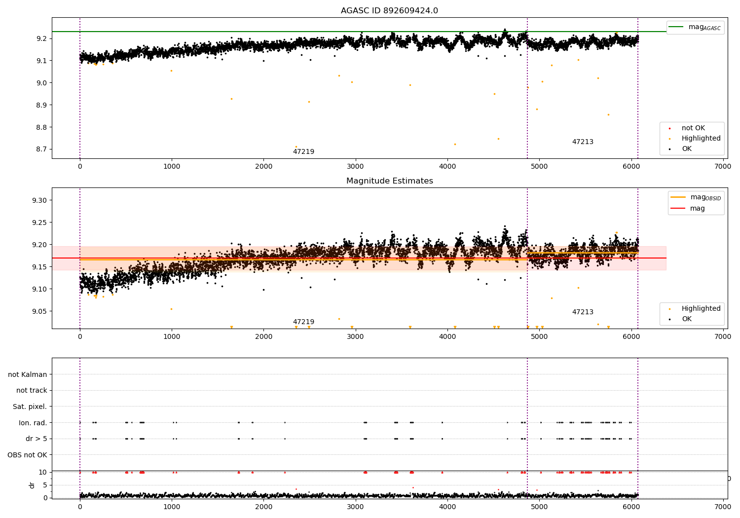740x518 pixels.
Task: Click the 8.9 y-axis tick of top plot
Action: tap(41, 105)
